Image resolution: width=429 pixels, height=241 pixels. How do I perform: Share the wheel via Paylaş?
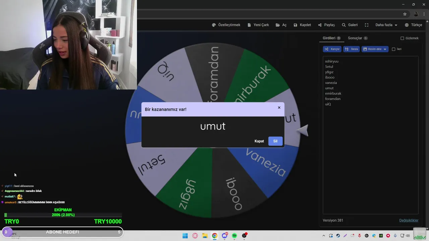326,25
